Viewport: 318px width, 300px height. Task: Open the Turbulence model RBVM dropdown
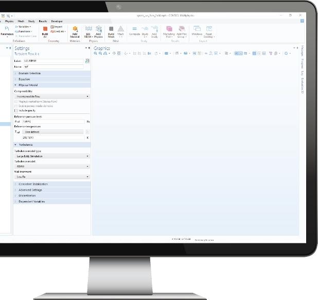pos(52,166)
